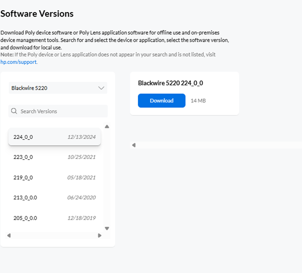
Task: Click the magnifying glass search icon
Action: click(x=14, y=111)
